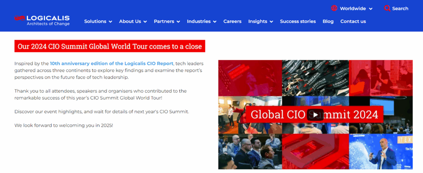Click the 'Architects of Change' tagline
The height and width of the screenshot is (173, 423).
48,24
